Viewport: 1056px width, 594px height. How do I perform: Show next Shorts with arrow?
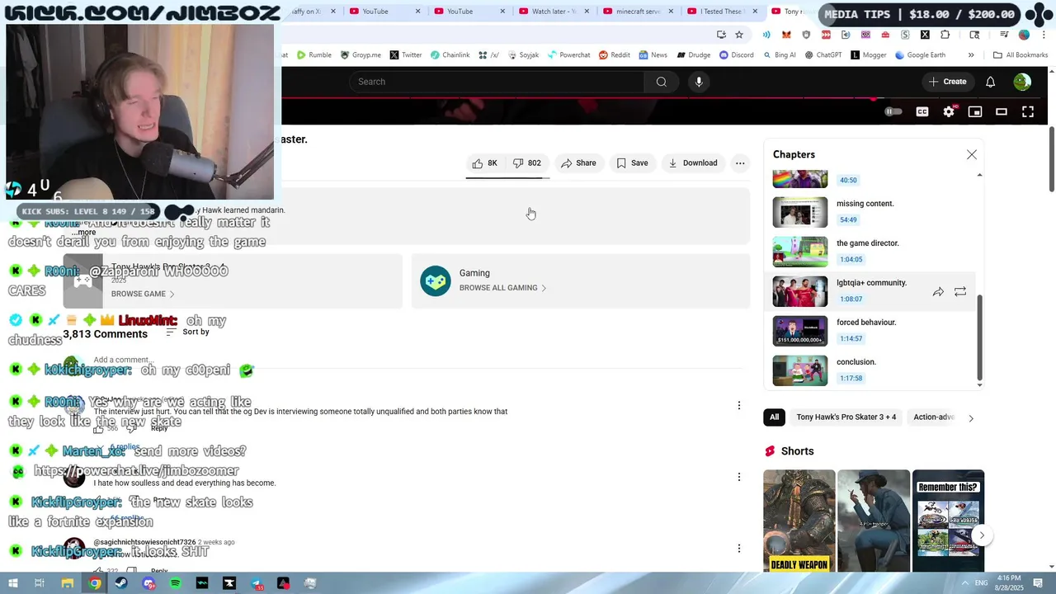point(982,535)
